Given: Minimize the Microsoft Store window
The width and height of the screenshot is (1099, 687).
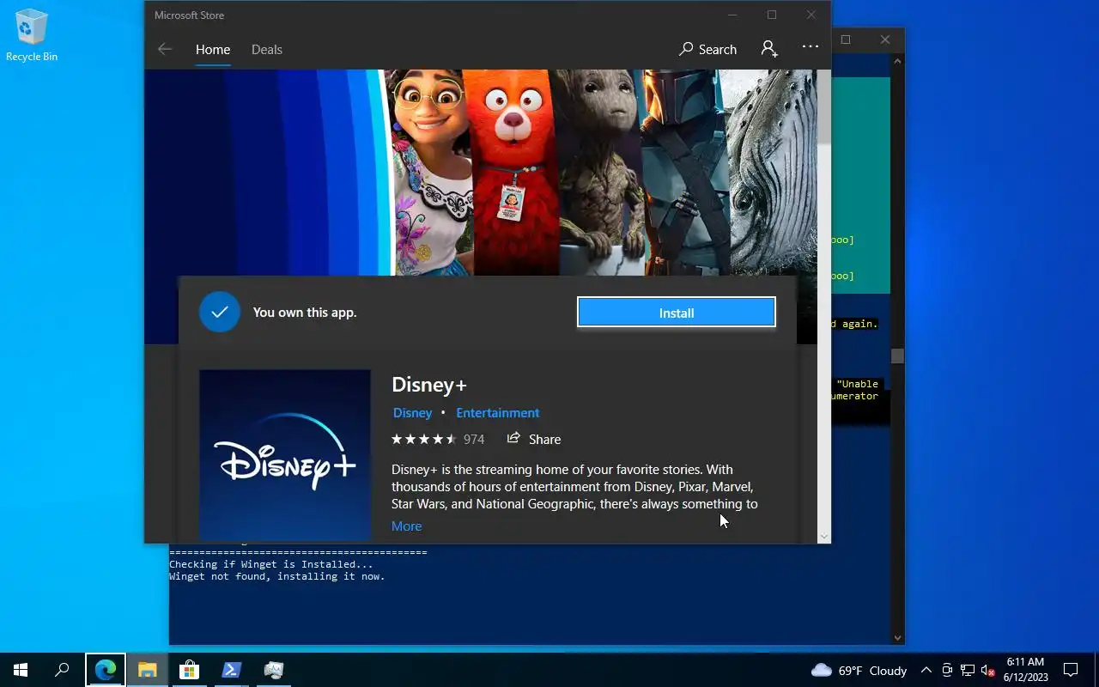Looking at the screenshot, I should click(732, 15).
